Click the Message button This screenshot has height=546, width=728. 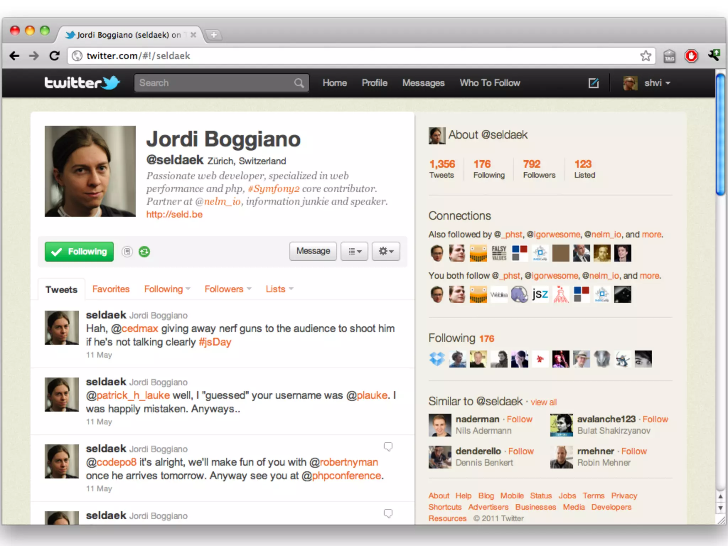point(313,251)
